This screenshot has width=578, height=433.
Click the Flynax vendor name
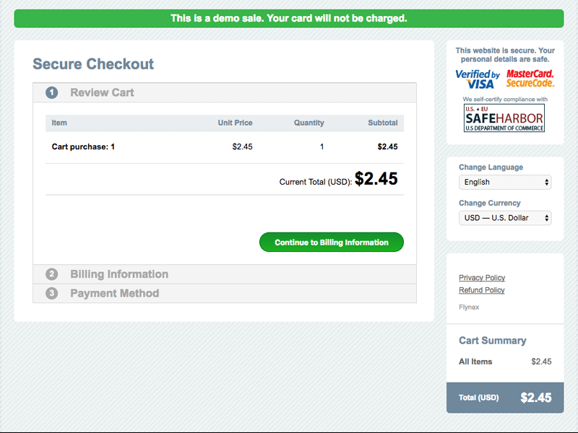pyautogui.click(x=469, y=307)
